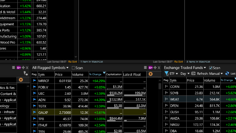Click TPB latest float 7.9M cell
The image size is (236, 133).
tap(135, 119)
